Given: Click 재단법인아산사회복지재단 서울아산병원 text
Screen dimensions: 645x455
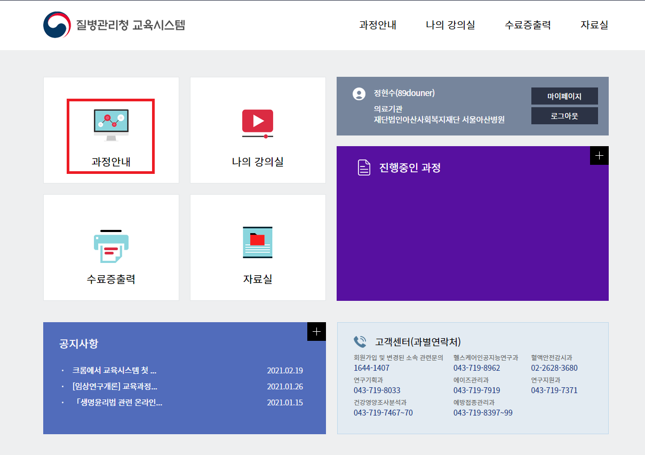Looking at the screenshot, I should pos(439,119).
